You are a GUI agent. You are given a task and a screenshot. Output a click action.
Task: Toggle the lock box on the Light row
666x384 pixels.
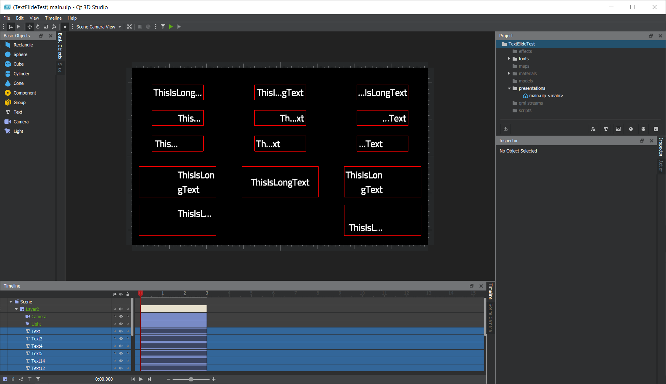point(128,324)
